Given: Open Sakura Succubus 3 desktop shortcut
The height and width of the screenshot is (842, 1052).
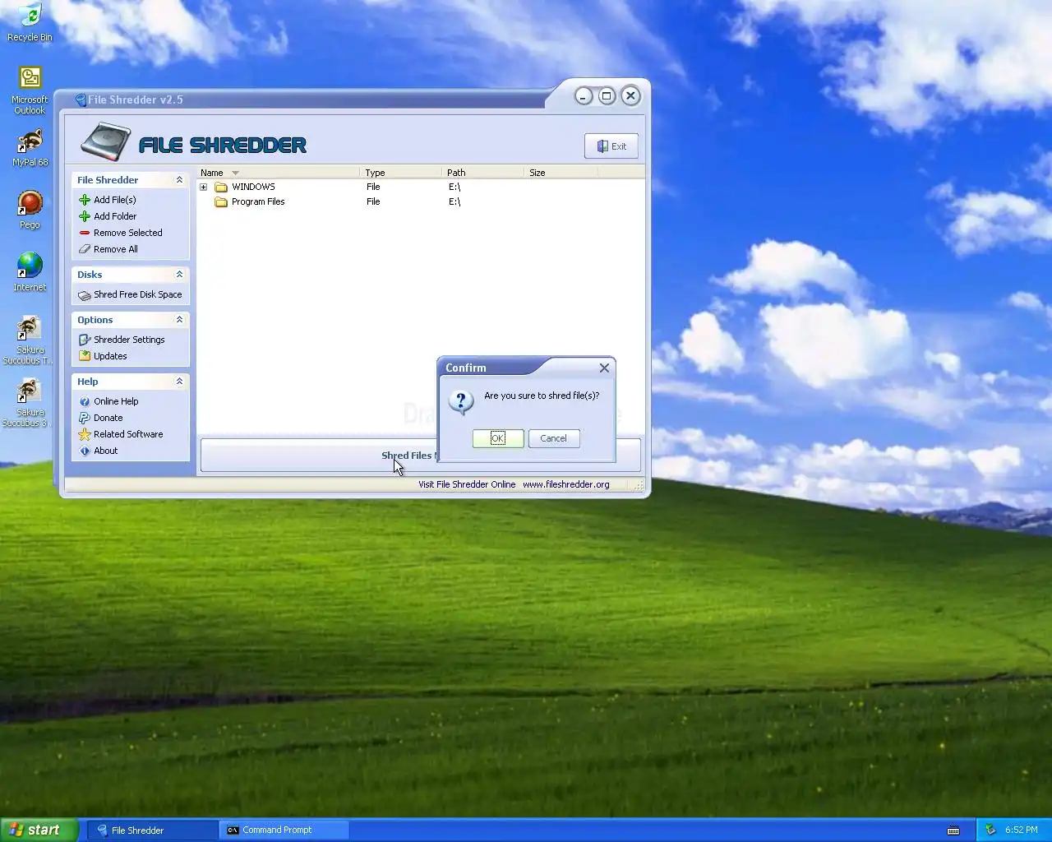Looking at the screenshot, I should [30, 403].
